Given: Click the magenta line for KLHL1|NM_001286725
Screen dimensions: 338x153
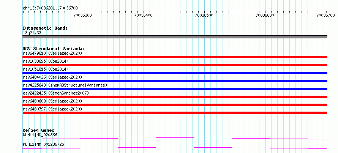Looking at the screenshot, I should (x=175, y=148).
